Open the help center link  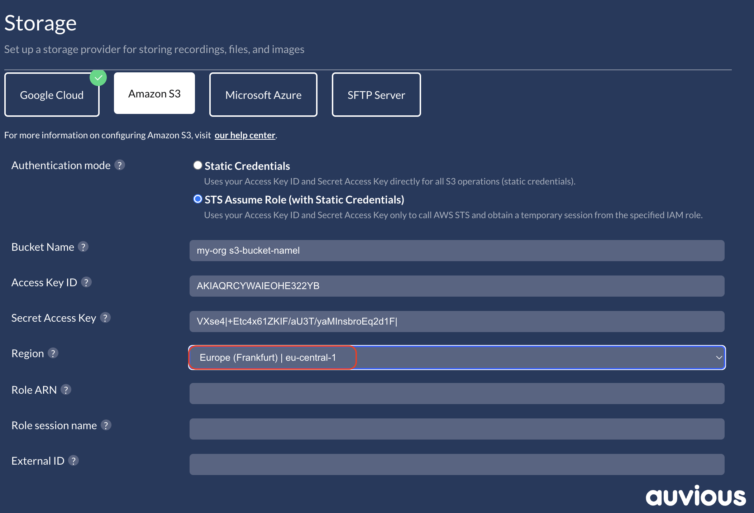coord(245,135)
